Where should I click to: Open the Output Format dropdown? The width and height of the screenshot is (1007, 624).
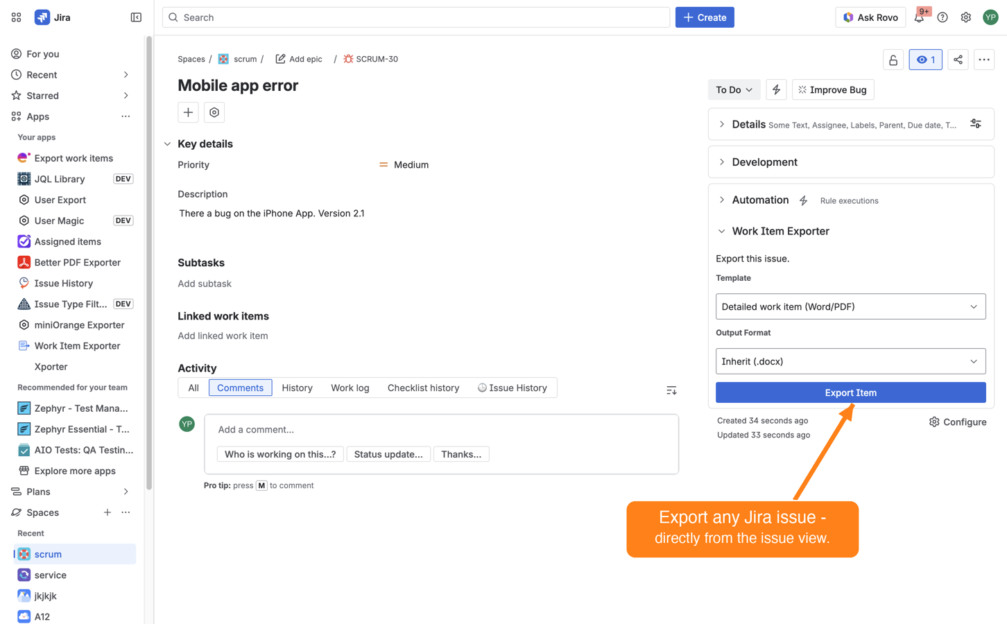coord(850,361)
